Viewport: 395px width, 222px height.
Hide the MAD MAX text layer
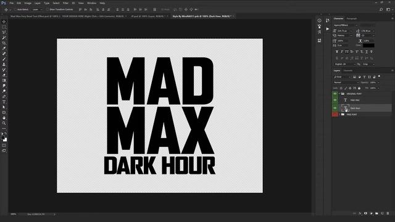[335, 100]
